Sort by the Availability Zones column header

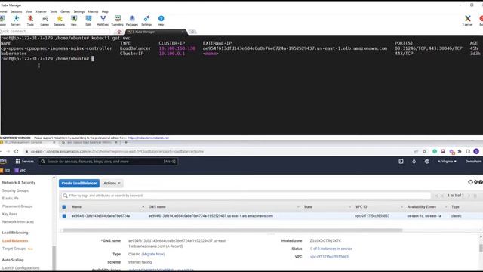422,207
